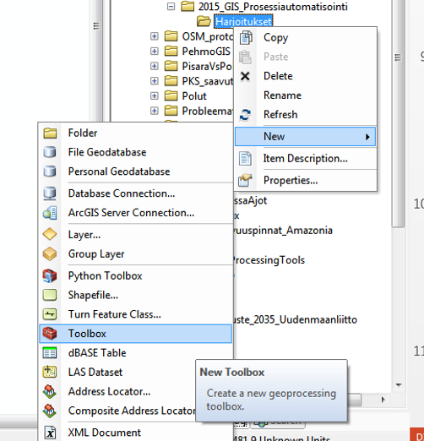This screenshot has width=424, height=441.
Task: Click the scrollbar down arrow of catalog
Action: [x=399, y=385]
